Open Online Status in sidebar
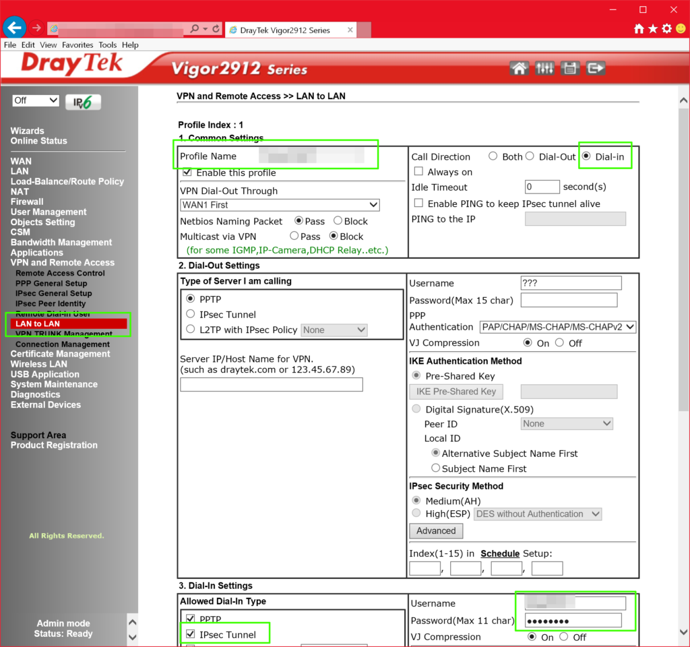The height and width of the screenshot is (647, 690). 38,142
